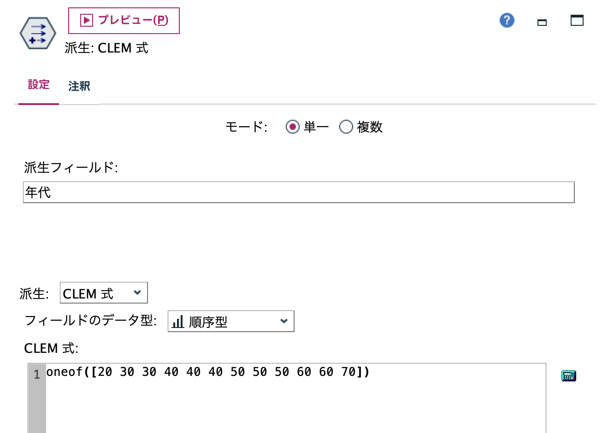This screenshot has height=433, width=602.
Task: Select the 複数 mode radio button
Action: [x=346, y=127]
